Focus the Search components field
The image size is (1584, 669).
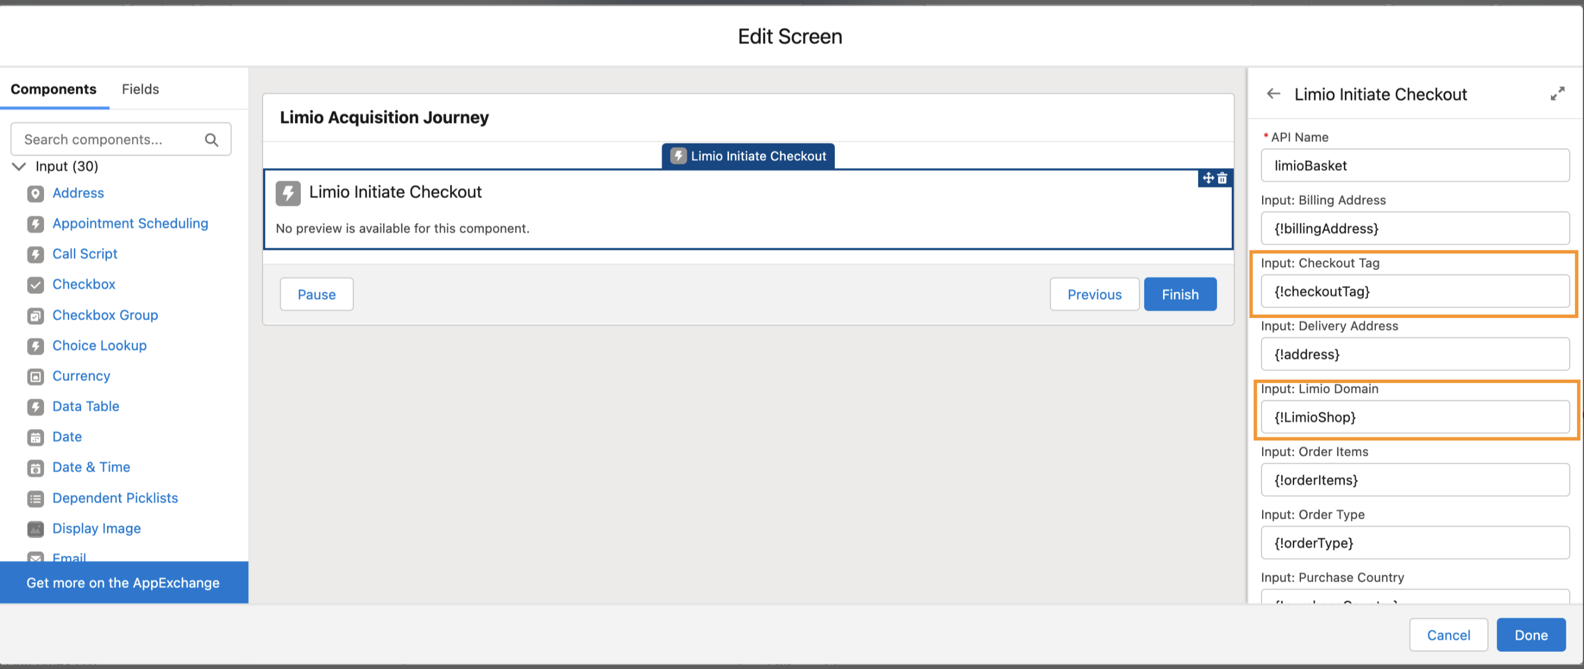click(x=121, y=140)
